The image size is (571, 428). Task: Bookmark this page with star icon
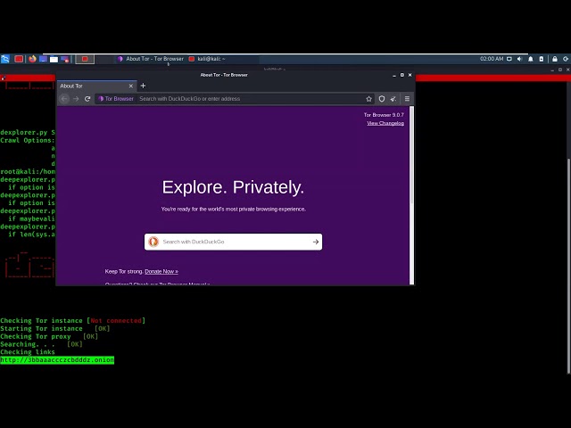[x=368, y=99]
